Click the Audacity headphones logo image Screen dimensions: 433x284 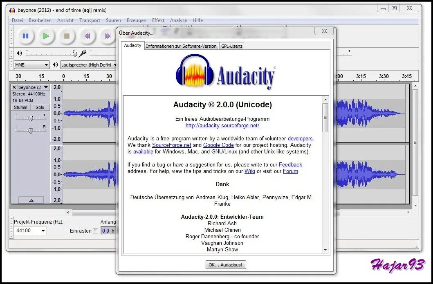225,72
